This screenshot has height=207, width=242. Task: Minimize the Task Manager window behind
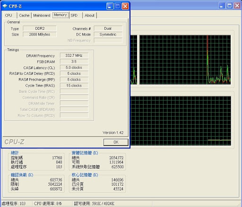tap(222, 6)
